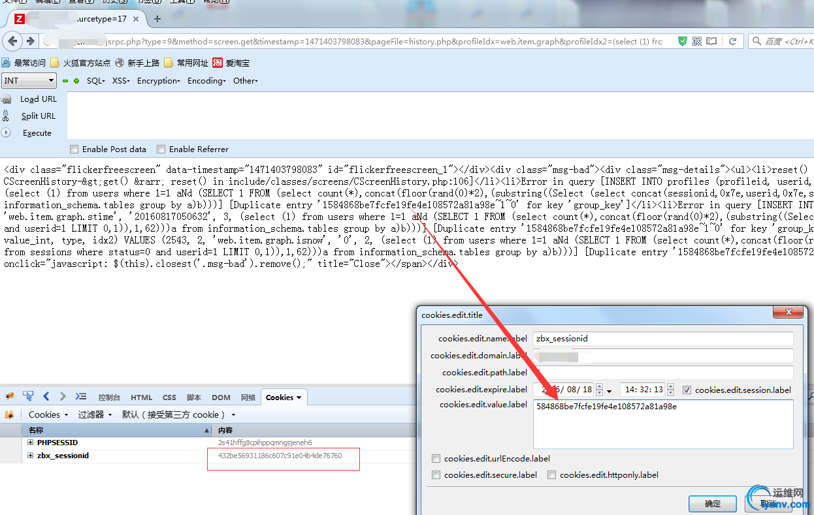Open 新手上路 bookmark
Image resolution: width=814 pixels, height=515 pixels.
137,63
